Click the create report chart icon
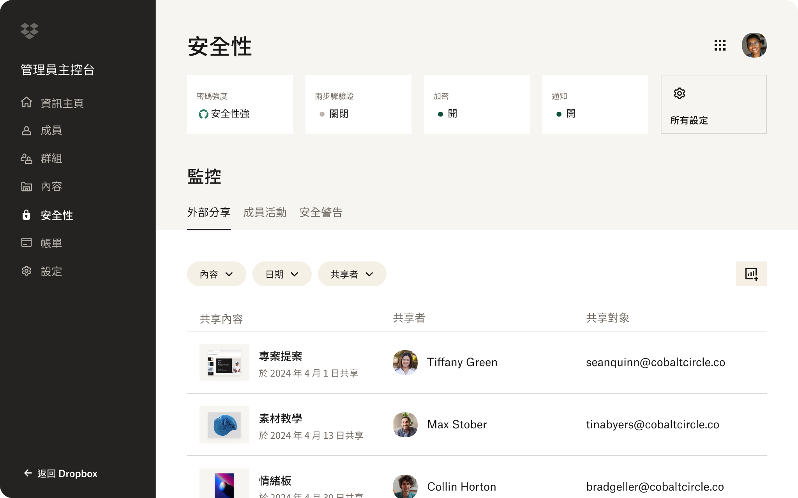 [x=751, y=274]
